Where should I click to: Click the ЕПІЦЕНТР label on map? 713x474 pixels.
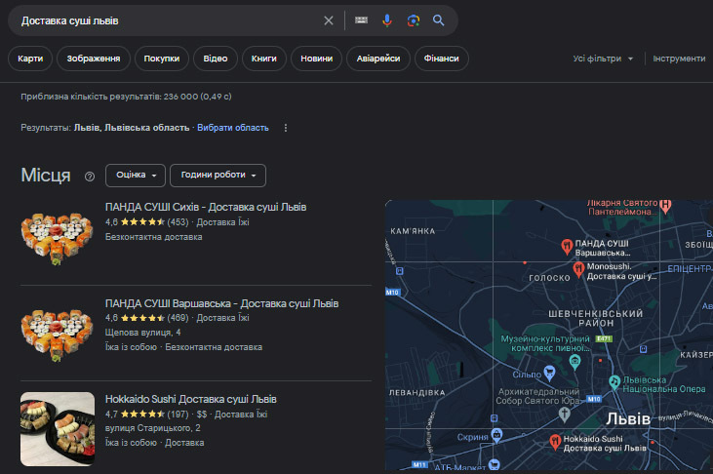click(689, 269)
